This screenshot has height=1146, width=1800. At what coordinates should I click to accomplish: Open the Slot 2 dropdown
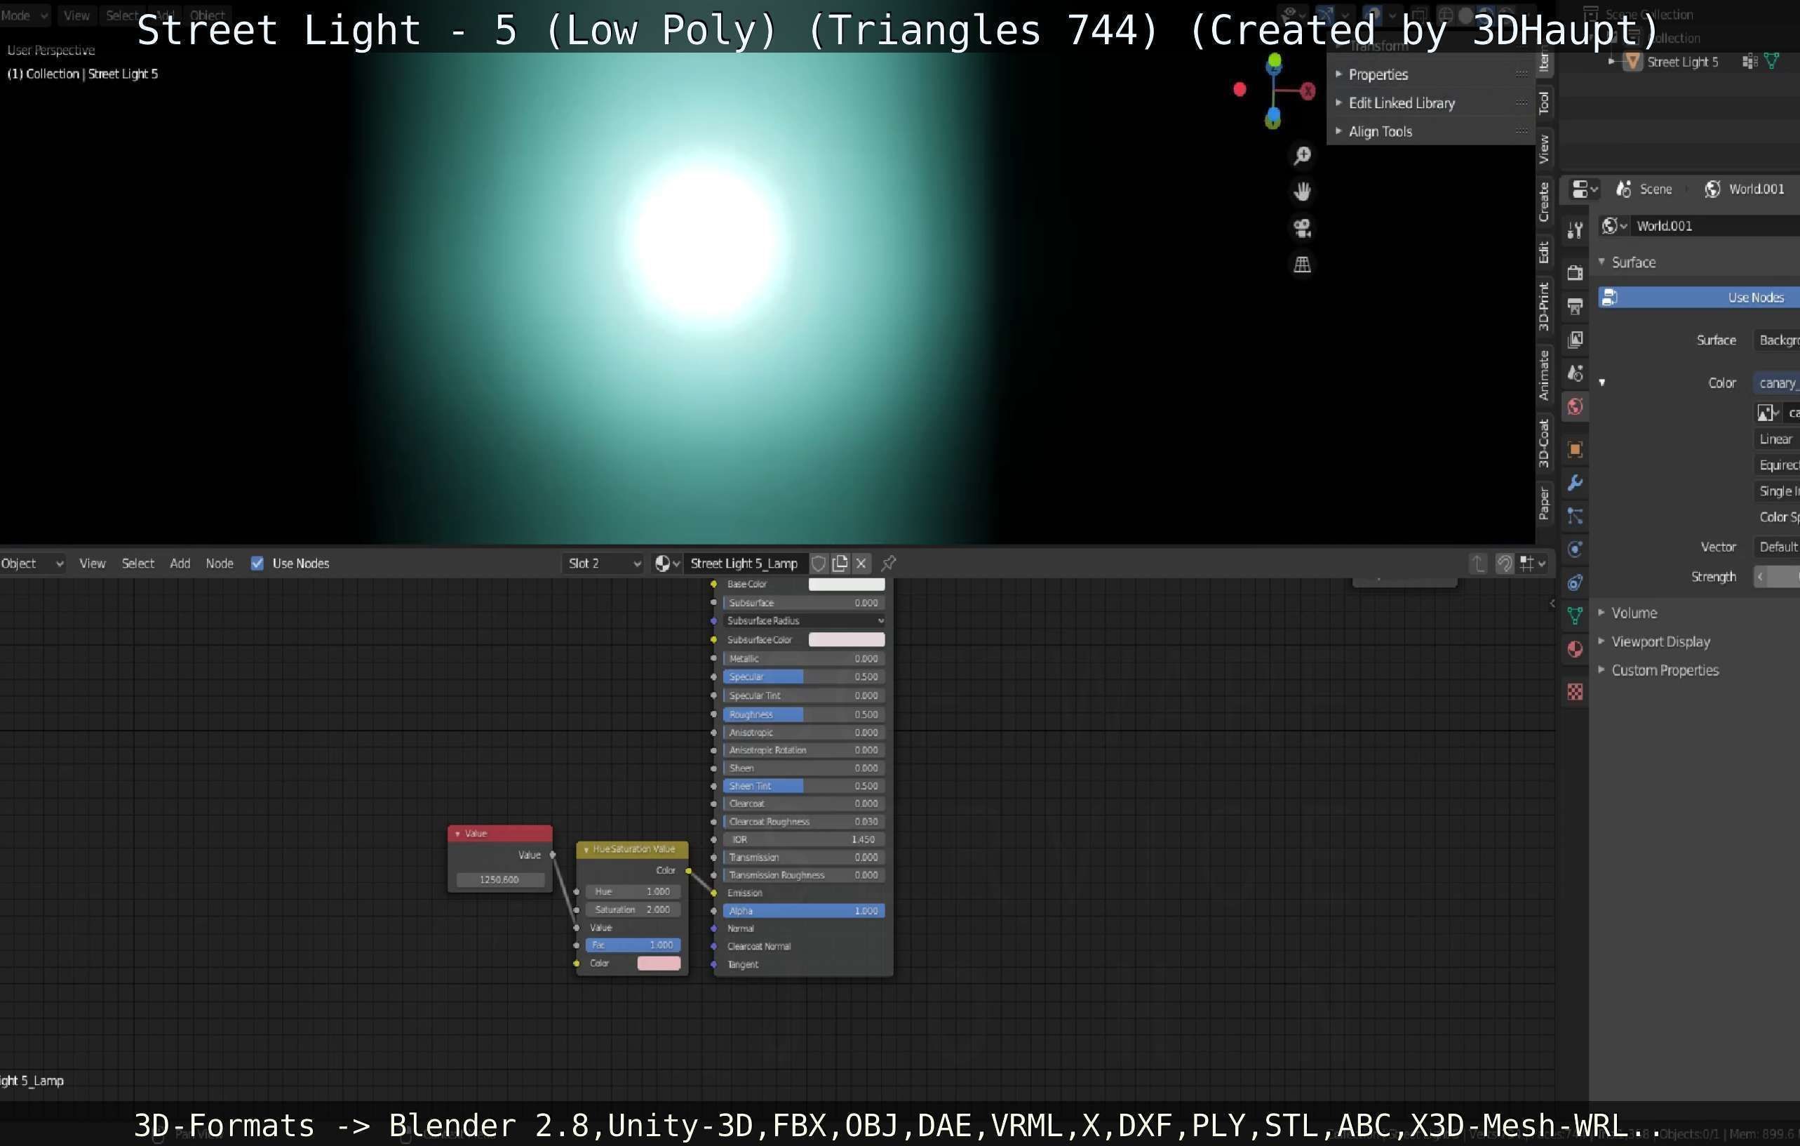point(603,564)
